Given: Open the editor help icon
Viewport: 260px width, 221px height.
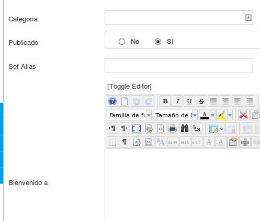Looking at the screenshot, I should point(112,101).
